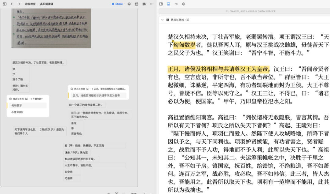Open the 游牧教室 breadcrumb

30,4
